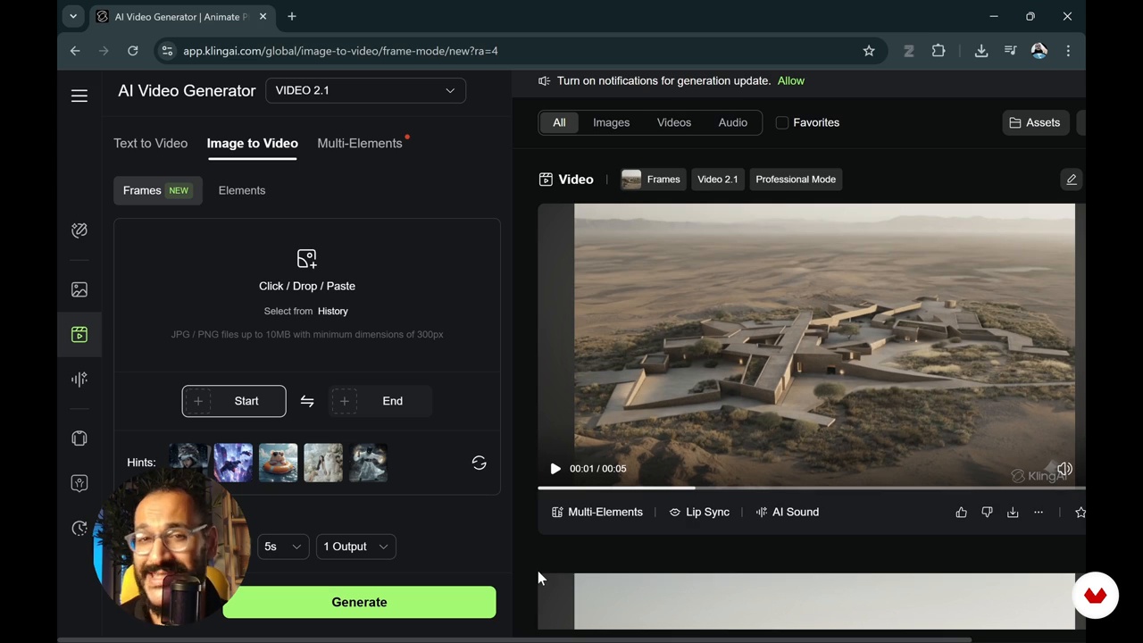Select image from History link
Screen dimensions: 1143x643
pos(332,311)
